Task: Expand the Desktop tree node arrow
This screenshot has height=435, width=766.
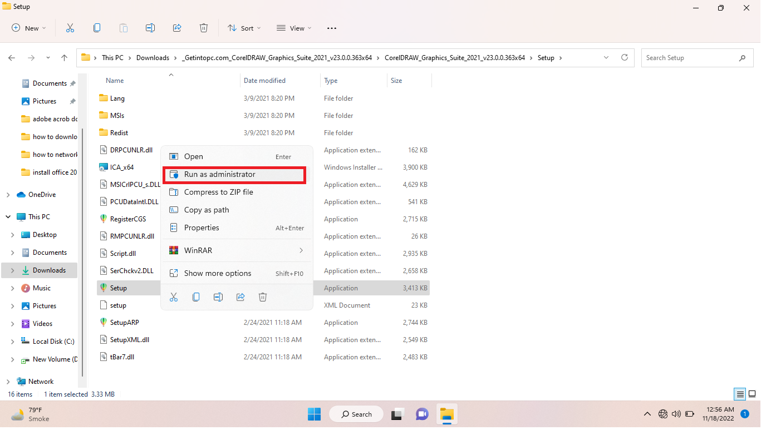Action: 13,235
